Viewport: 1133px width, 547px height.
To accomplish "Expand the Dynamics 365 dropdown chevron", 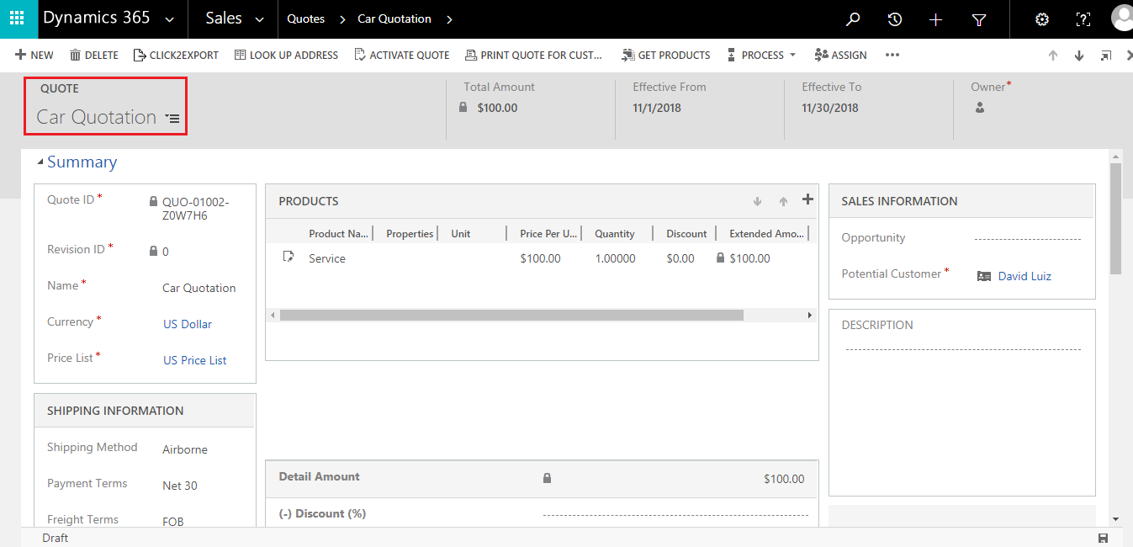I will click(171, 19).
